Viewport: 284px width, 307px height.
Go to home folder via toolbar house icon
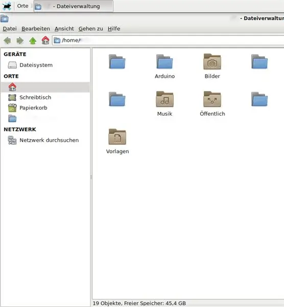[45, 40]
